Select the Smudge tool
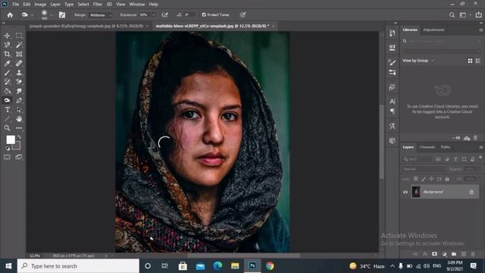 coord(19,91)
